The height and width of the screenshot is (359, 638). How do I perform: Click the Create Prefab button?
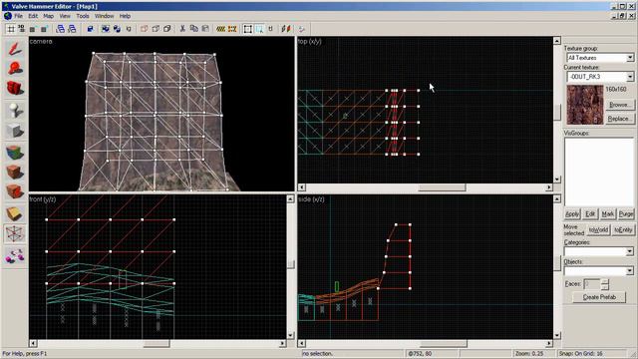click(599, 297)
